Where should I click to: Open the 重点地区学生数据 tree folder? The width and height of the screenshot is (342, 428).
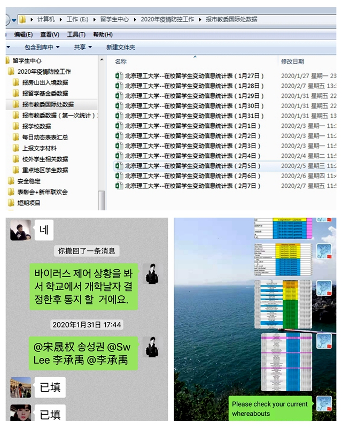45,170
